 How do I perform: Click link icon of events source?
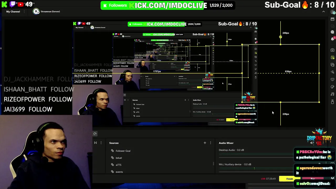(112, 172)
